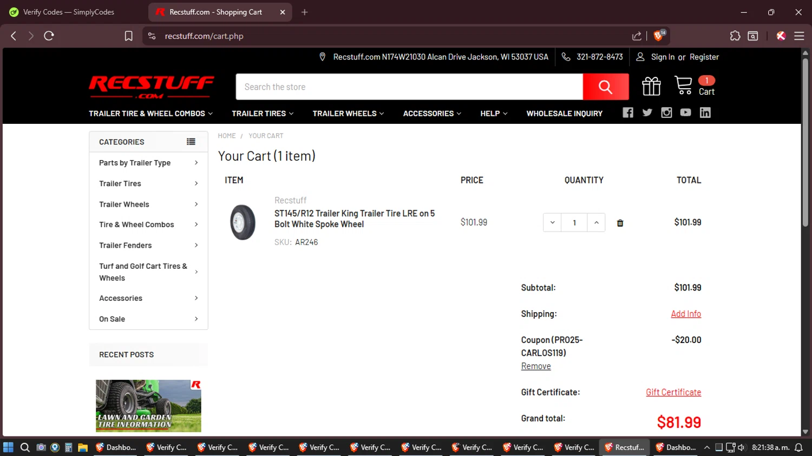The width and height of the screenshot is (812, 456).
Task: Toggle the Categories list icon
Action: pyautogui.click(x=191, y=142)
